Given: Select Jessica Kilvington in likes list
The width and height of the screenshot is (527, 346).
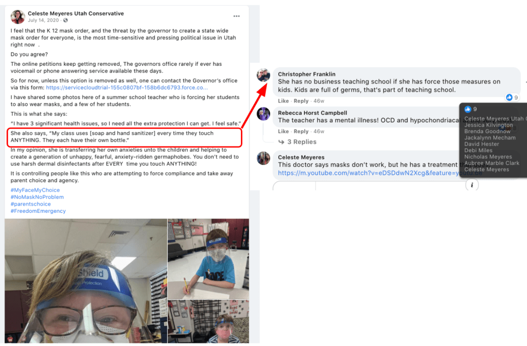Looking at the screenshot, I should pos(488,125).
